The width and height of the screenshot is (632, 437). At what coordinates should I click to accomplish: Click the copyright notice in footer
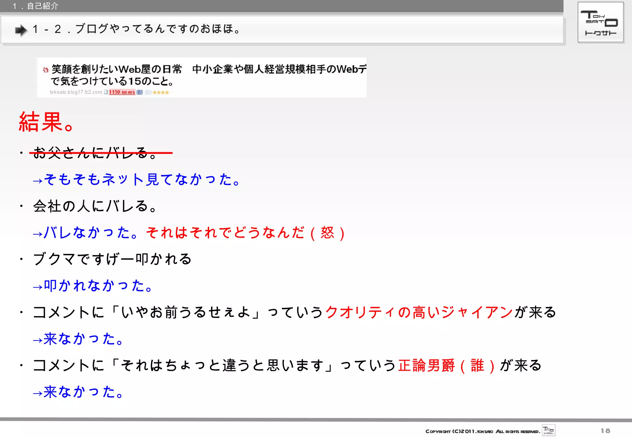coord(483,431)
